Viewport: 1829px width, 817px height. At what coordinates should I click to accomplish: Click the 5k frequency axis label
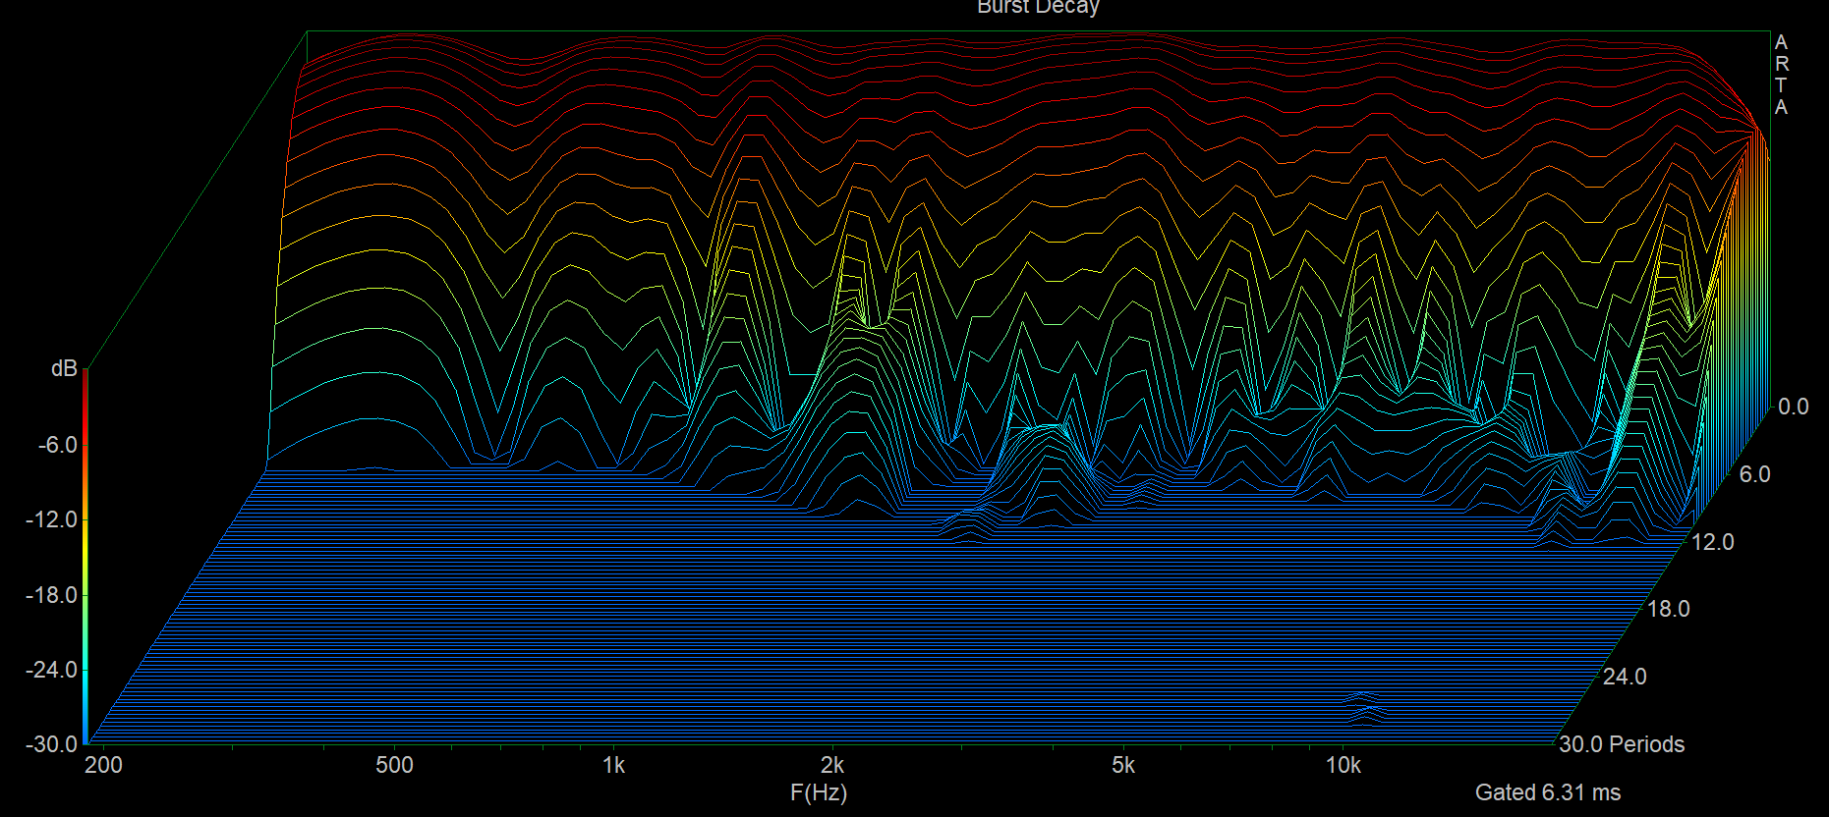(1123, 766)
